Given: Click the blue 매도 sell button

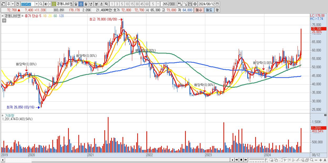Looking at the screenshot, I should (209, 10).
